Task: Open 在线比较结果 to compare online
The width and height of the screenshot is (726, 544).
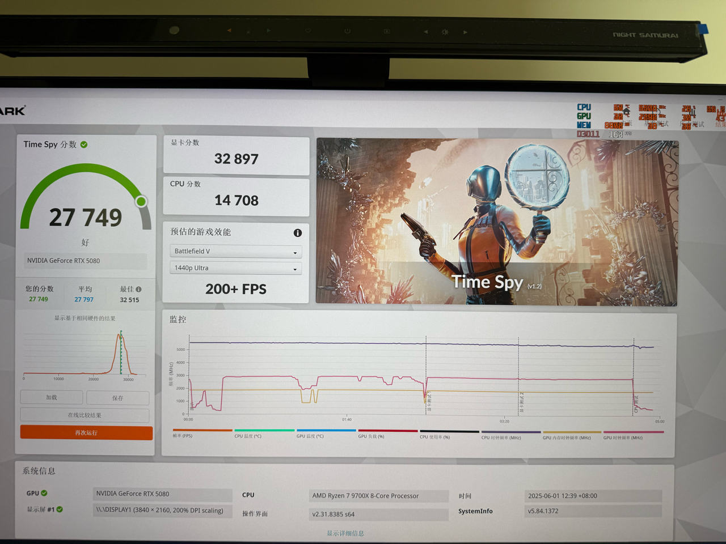Action: (x=85, y=415)
